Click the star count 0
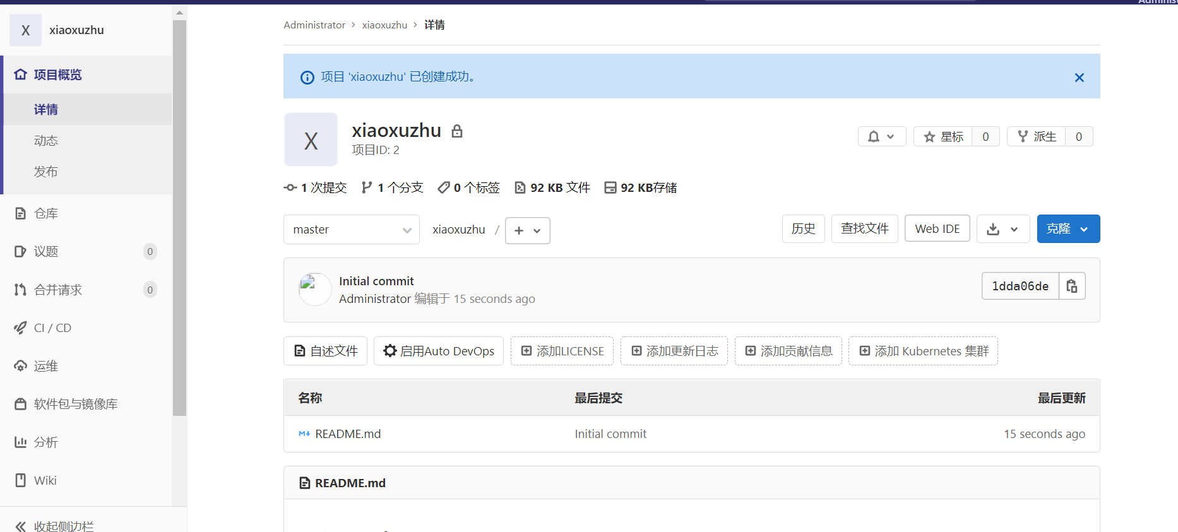 (x=985, y=136)
